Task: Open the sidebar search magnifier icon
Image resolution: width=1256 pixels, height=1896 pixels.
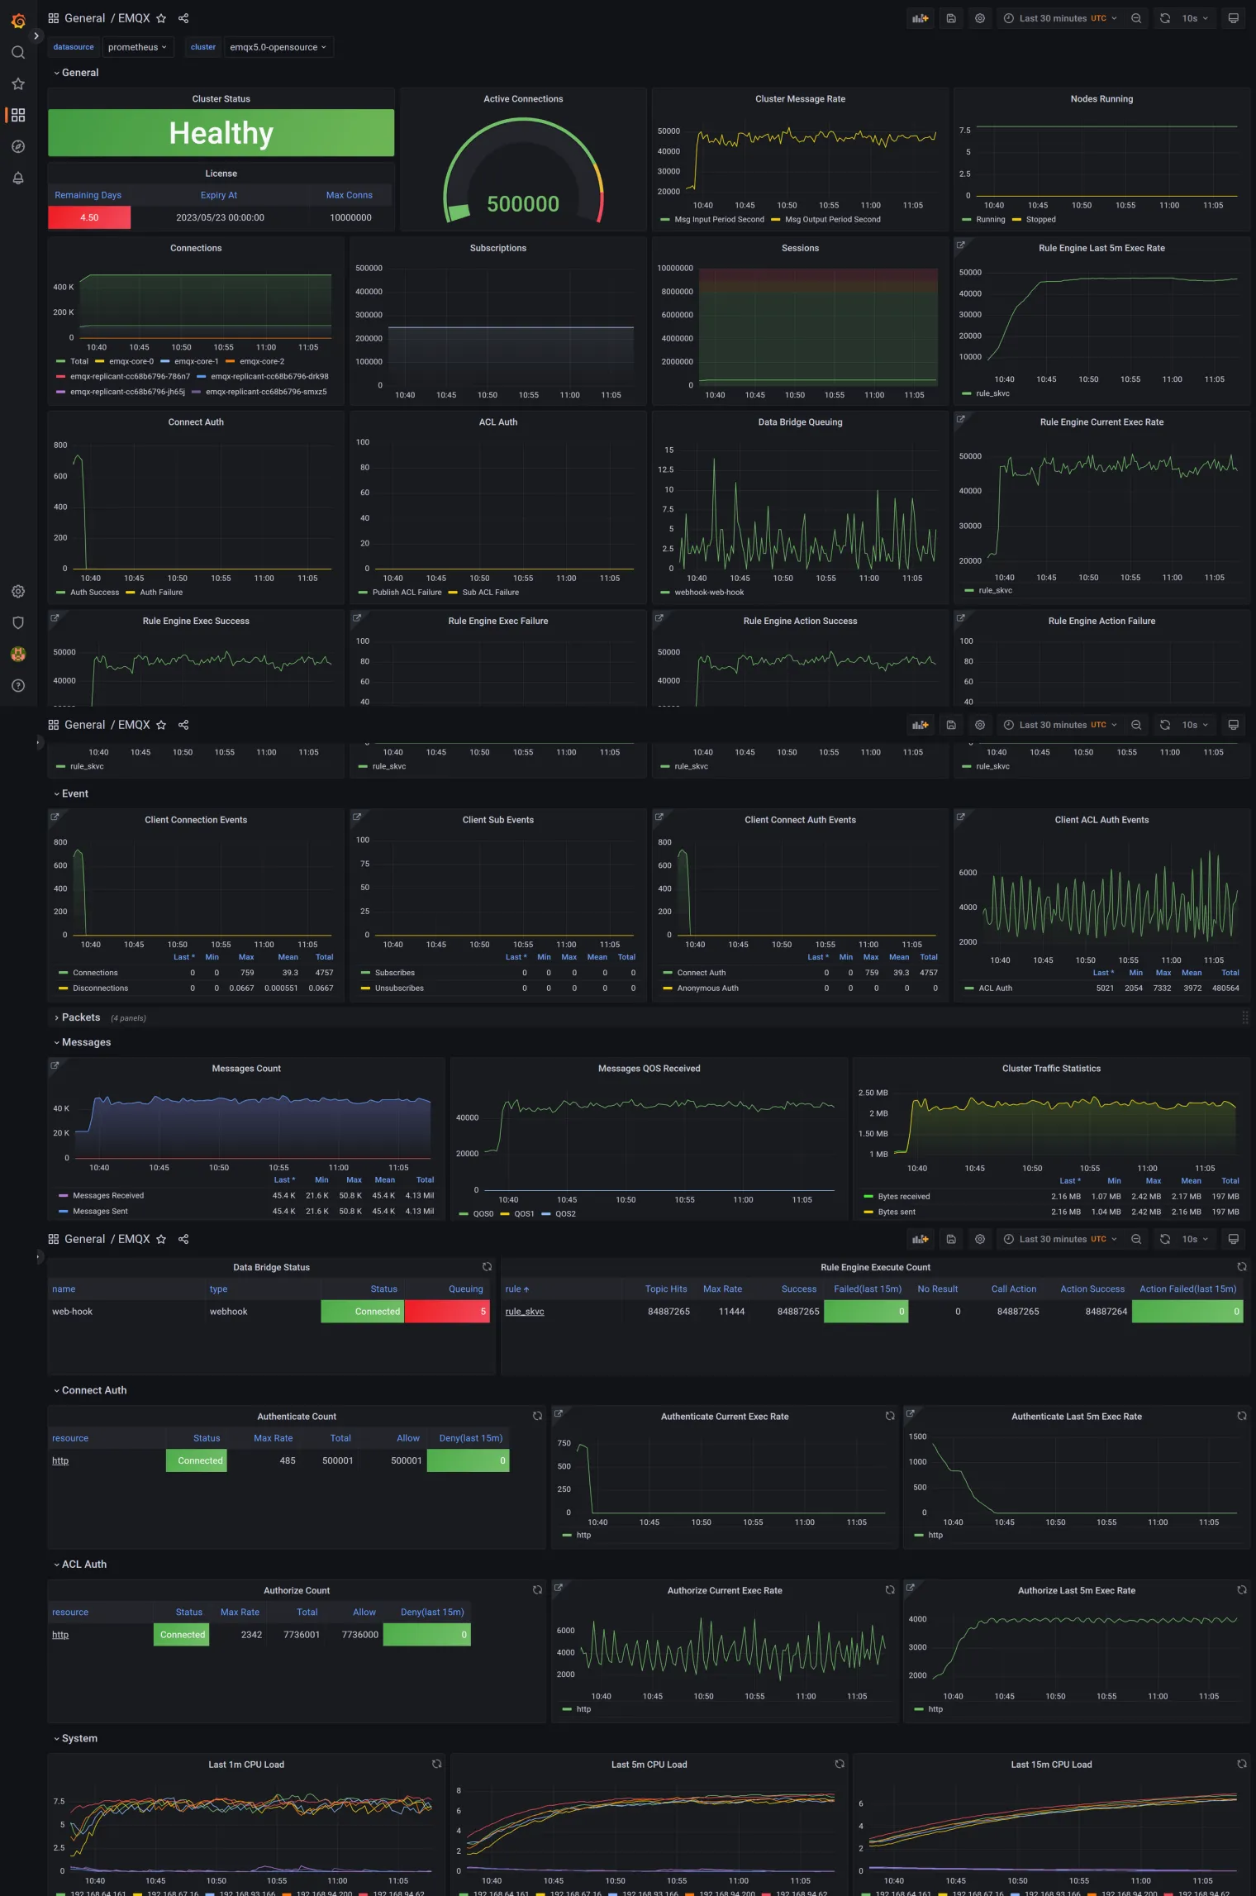Action: click(x=18, y=52)
